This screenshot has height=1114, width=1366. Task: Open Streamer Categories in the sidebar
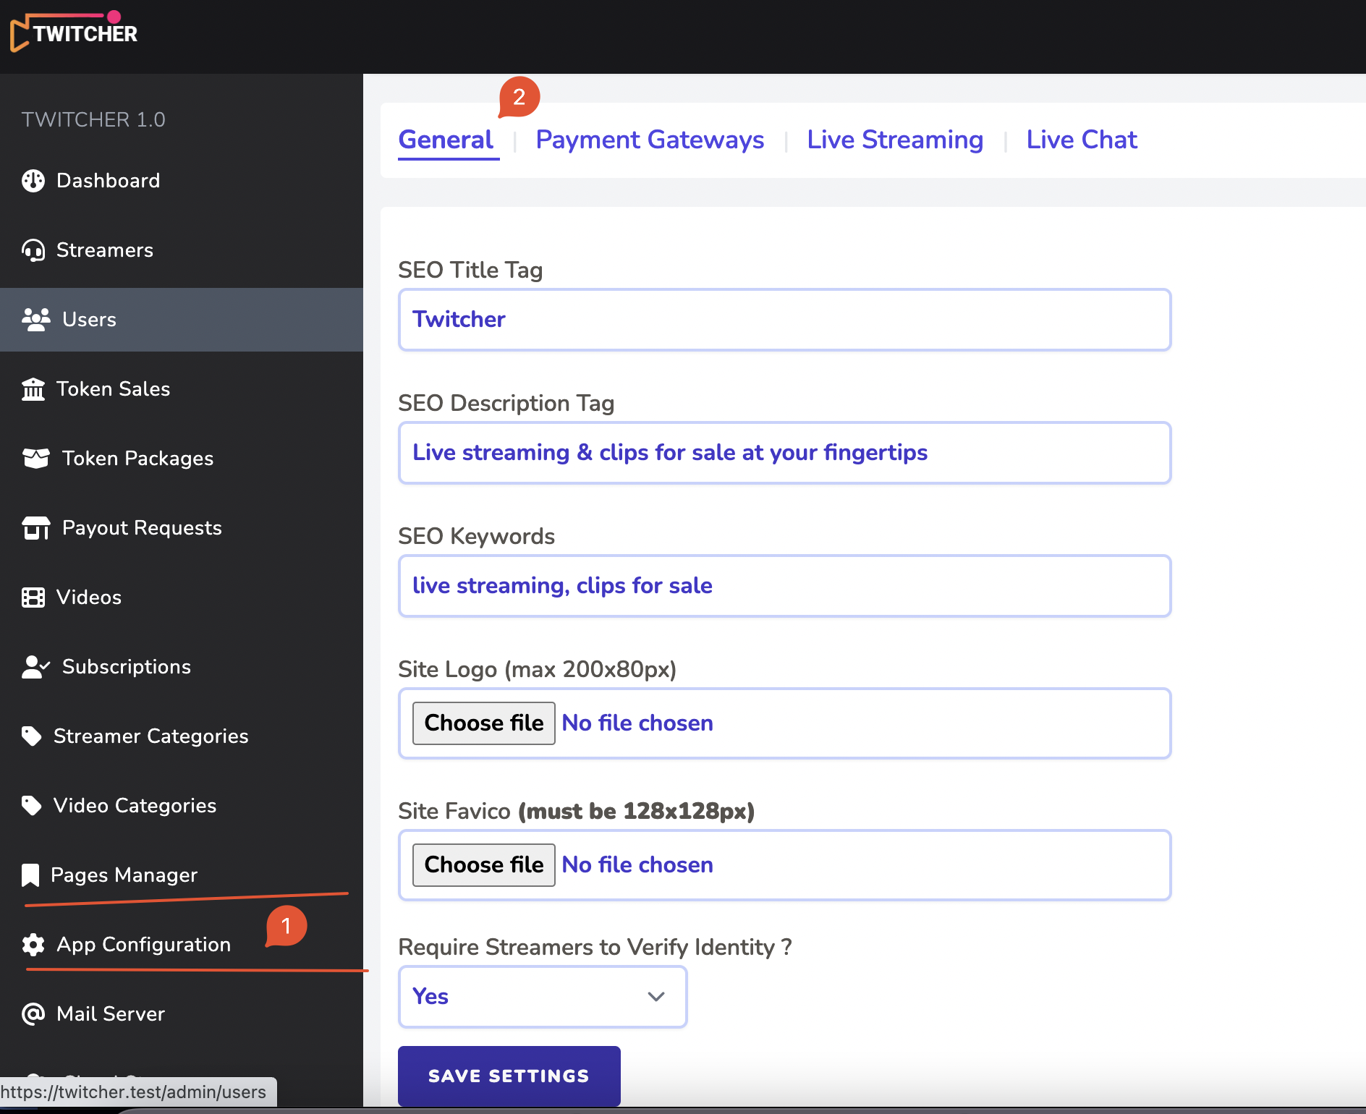150,736
